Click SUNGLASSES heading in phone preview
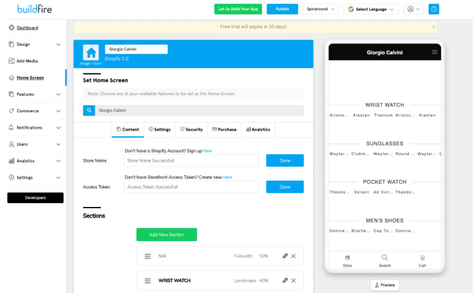Image resolution: width=474 pixels, height=293 pixels. coord(384,144)
